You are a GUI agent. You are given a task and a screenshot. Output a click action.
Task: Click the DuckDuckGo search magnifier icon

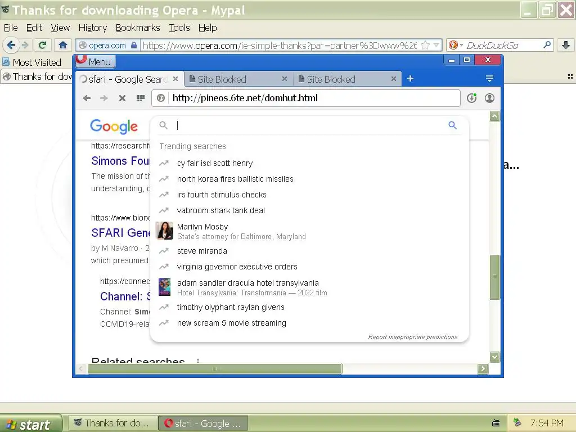(x=547, y=45)
